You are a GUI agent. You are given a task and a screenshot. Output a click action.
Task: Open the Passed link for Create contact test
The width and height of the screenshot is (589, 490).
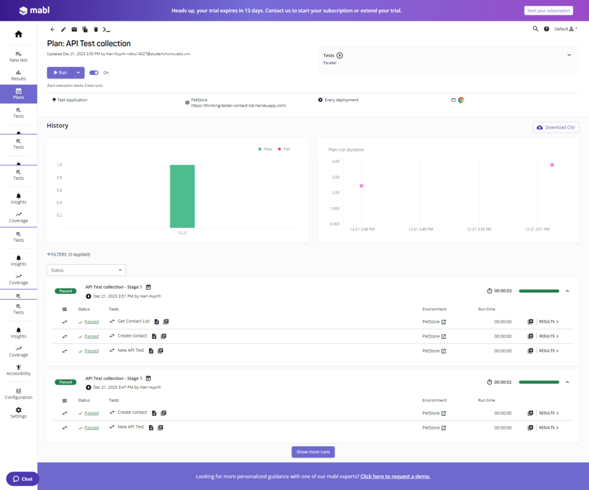pyautogui.click(x=91, y=336)
